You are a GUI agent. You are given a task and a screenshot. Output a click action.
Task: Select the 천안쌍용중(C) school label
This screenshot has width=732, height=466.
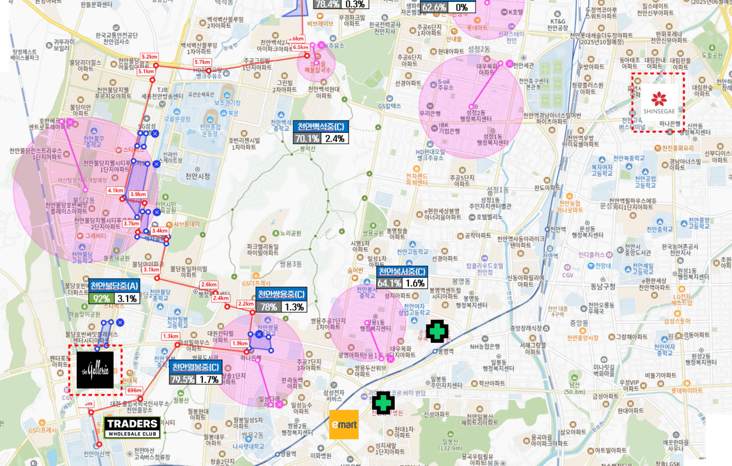[281, 294]
